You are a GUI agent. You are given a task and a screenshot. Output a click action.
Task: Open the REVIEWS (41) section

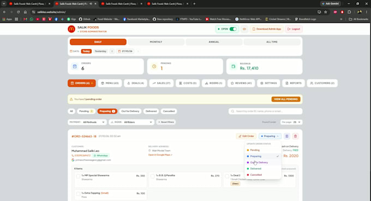(x=241, y=83)
